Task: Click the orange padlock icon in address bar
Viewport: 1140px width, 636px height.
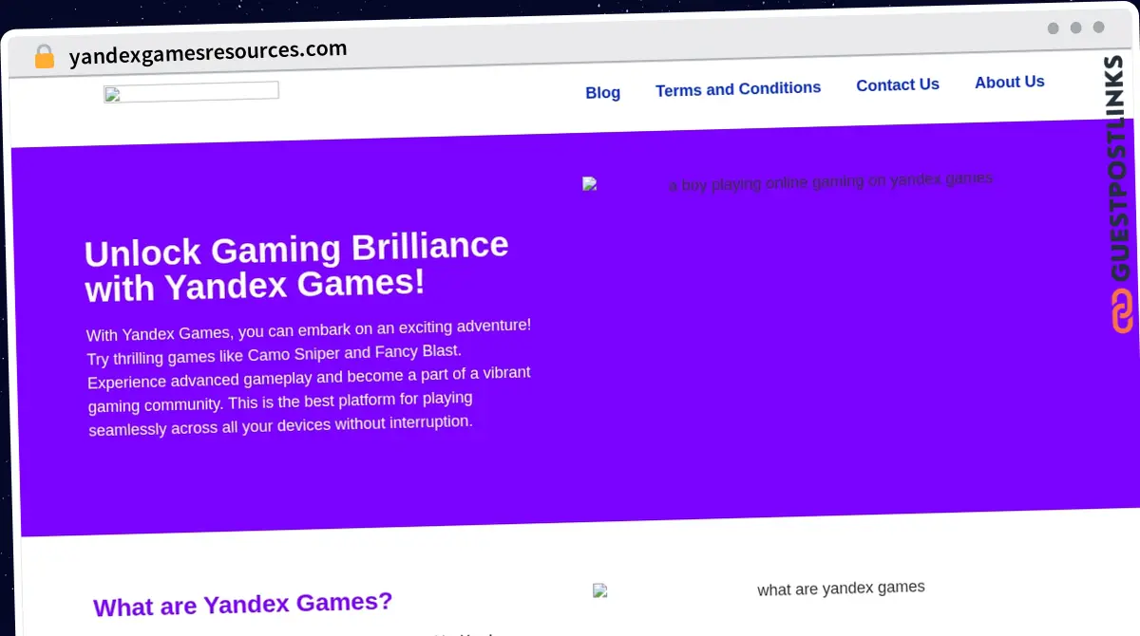Action: click(44, 57)
